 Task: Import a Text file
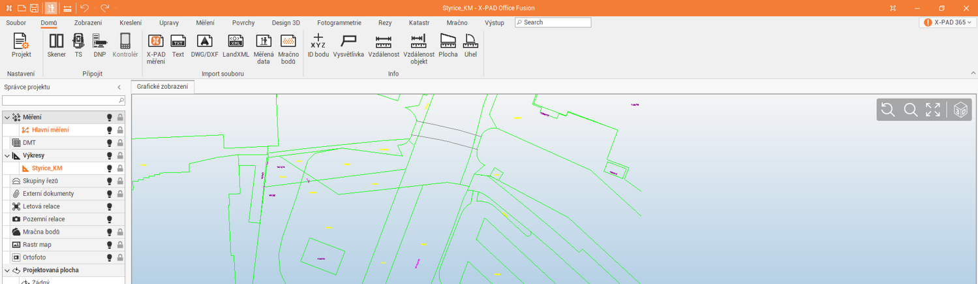[178, 45]
